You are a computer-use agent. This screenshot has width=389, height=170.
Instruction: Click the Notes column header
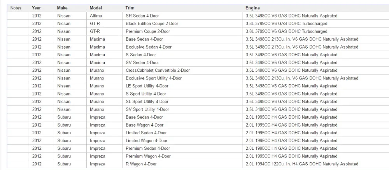(16, 8)
